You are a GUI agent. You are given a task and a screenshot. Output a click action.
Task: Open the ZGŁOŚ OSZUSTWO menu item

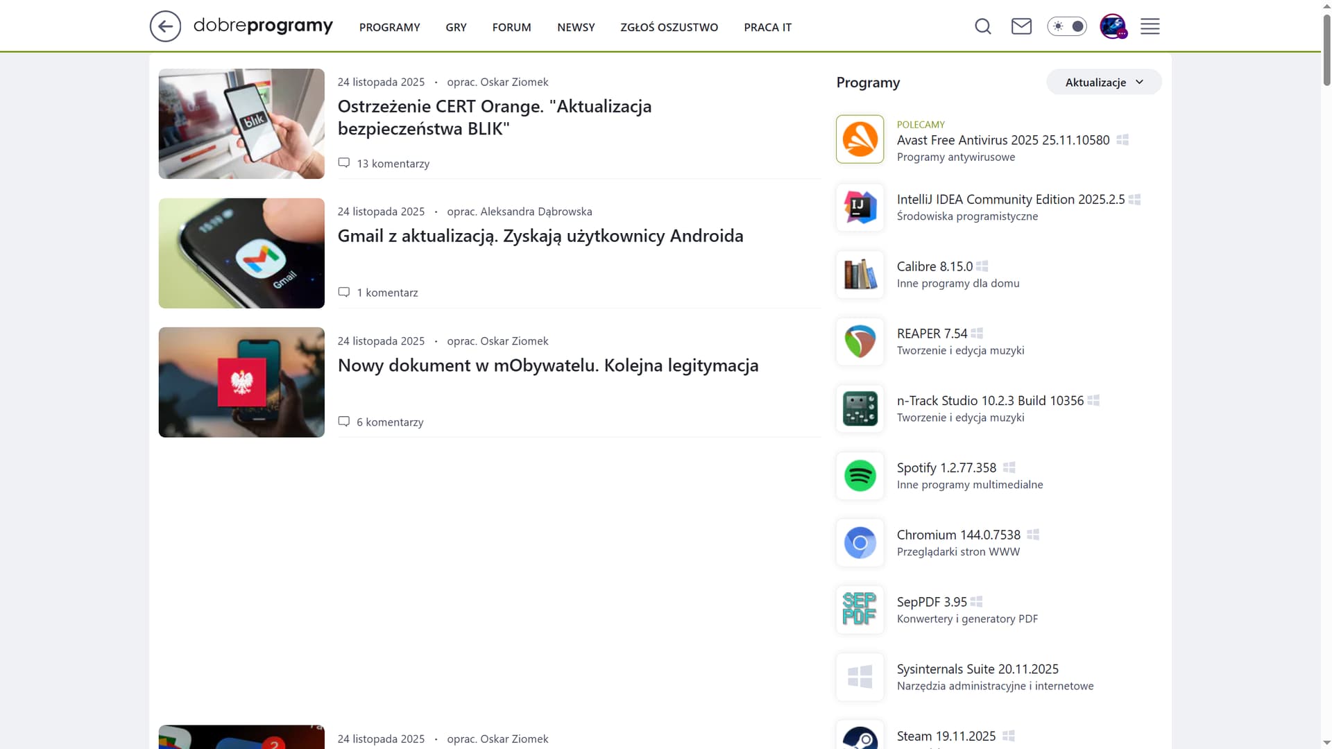(669, 27)
